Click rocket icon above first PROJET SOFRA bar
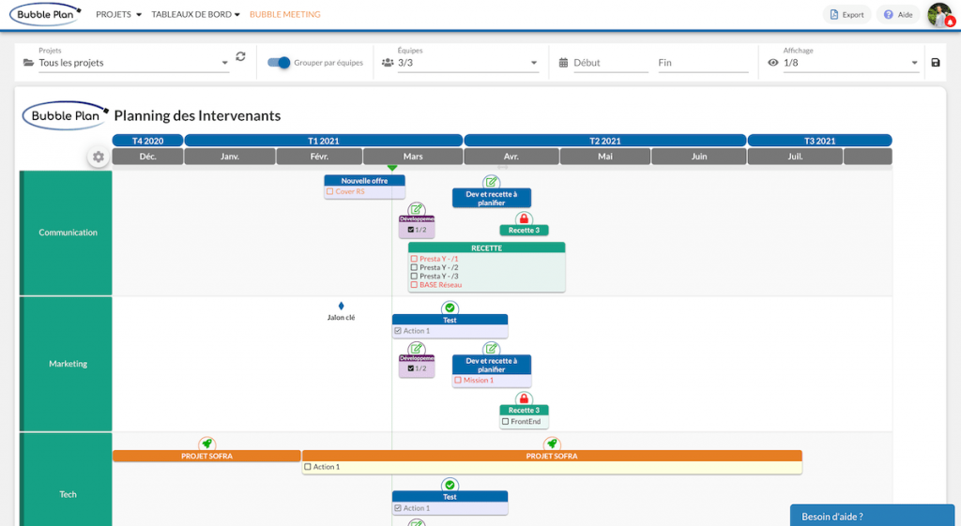Image resolution: width=961 pixels, height=526 pixels. 207,443
